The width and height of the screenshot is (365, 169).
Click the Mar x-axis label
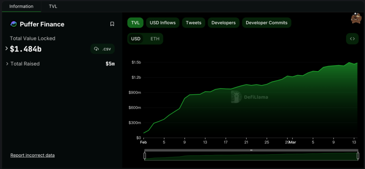[x=292, y=142]
